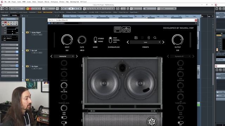Screen dimensions: 225x126
Task: Click the import preset icon
Action: (148, 38)
